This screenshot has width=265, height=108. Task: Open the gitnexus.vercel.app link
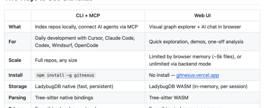click(x=197, y=75)
